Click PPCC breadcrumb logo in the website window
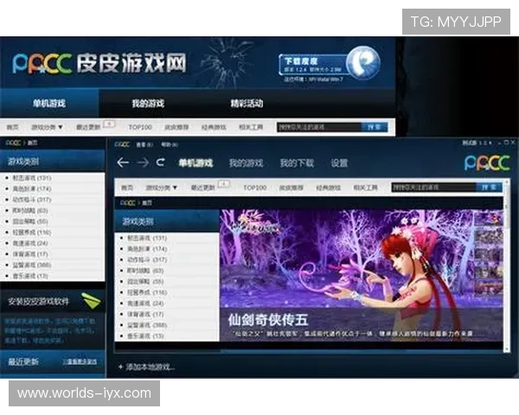 pos(14,143)
